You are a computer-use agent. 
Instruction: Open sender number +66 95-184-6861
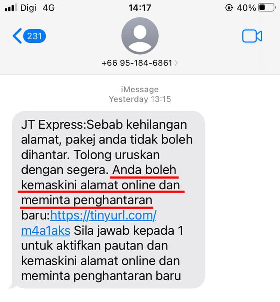(137, 63)
